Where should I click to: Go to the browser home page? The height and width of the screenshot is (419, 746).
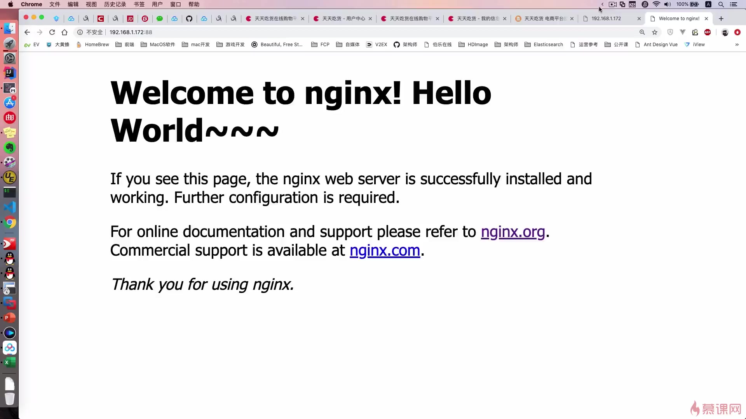pos(64,32)
